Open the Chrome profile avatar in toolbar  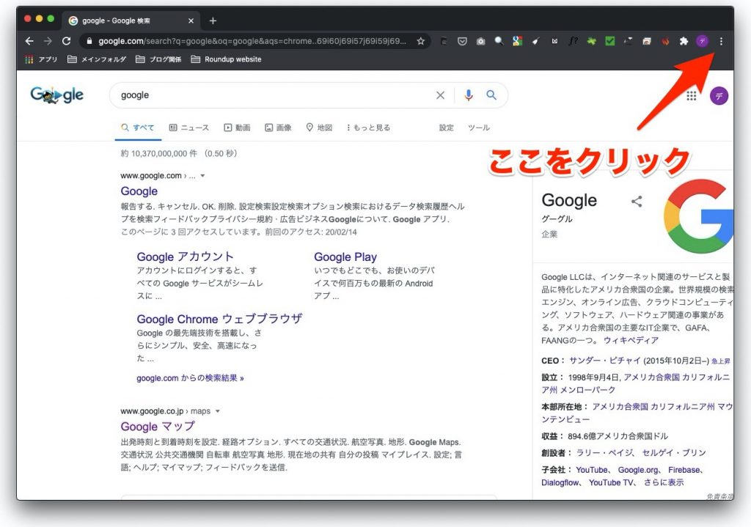click(702, 41)
